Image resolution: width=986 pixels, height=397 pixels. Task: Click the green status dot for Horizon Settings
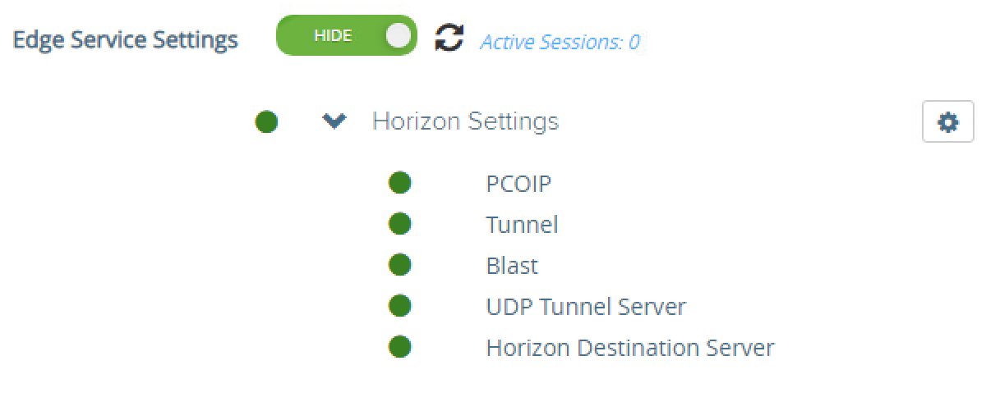pos(266,122)
